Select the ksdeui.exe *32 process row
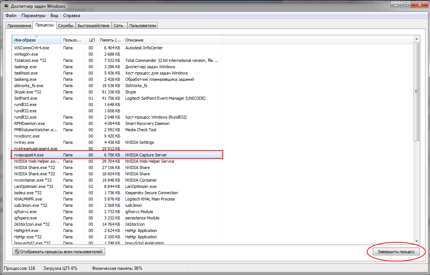430x275 pixels. click(117, 193)
